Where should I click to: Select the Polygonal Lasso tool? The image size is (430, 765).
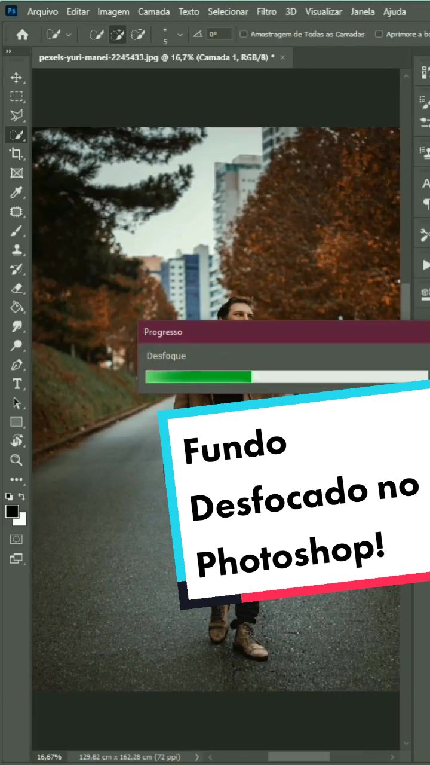point(16,116)
